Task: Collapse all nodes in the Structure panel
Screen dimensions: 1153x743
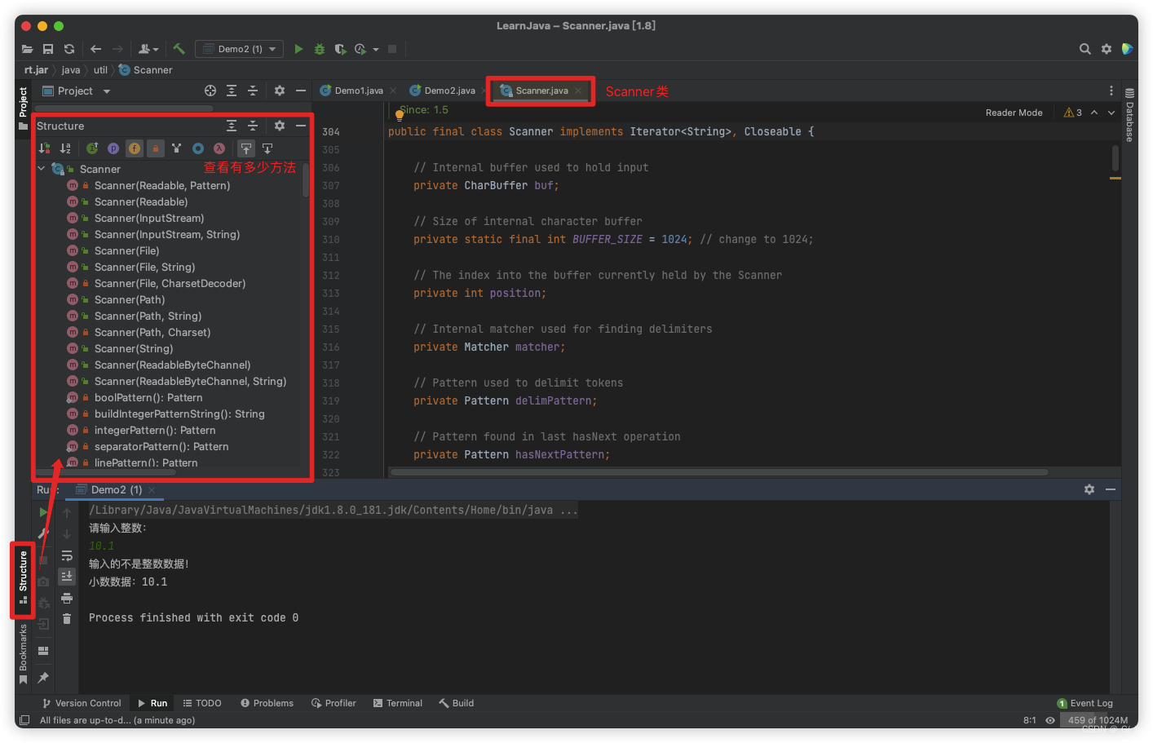Action: click(253, 126)
